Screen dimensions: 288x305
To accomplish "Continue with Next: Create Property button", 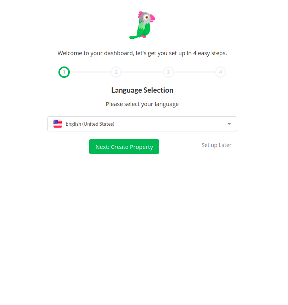I will pos(124,147).
